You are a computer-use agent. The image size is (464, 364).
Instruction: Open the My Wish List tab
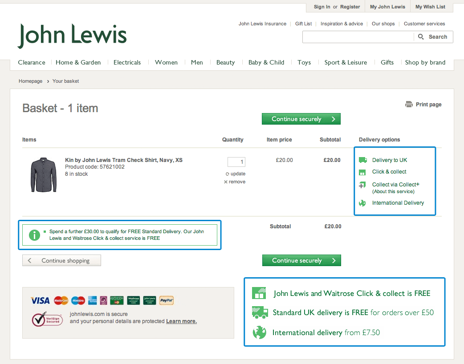[430, 7]
